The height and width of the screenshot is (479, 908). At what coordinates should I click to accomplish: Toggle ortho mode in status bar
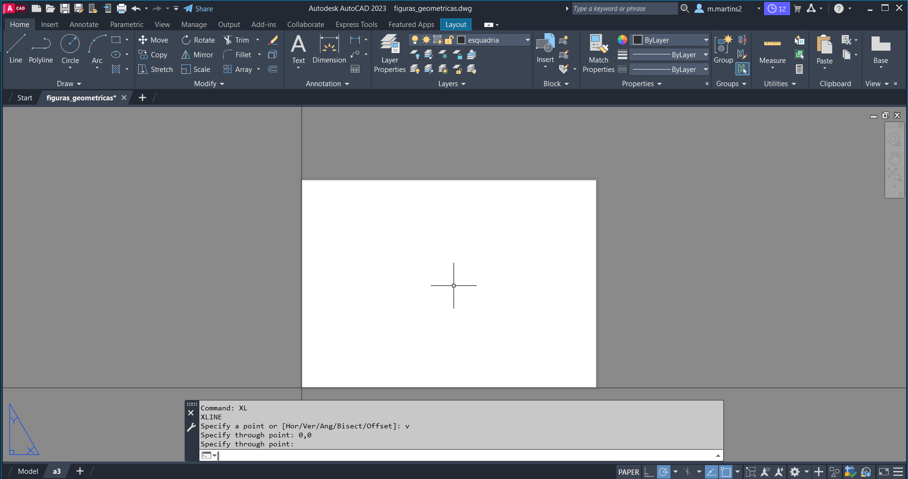(x=649, y=472)
